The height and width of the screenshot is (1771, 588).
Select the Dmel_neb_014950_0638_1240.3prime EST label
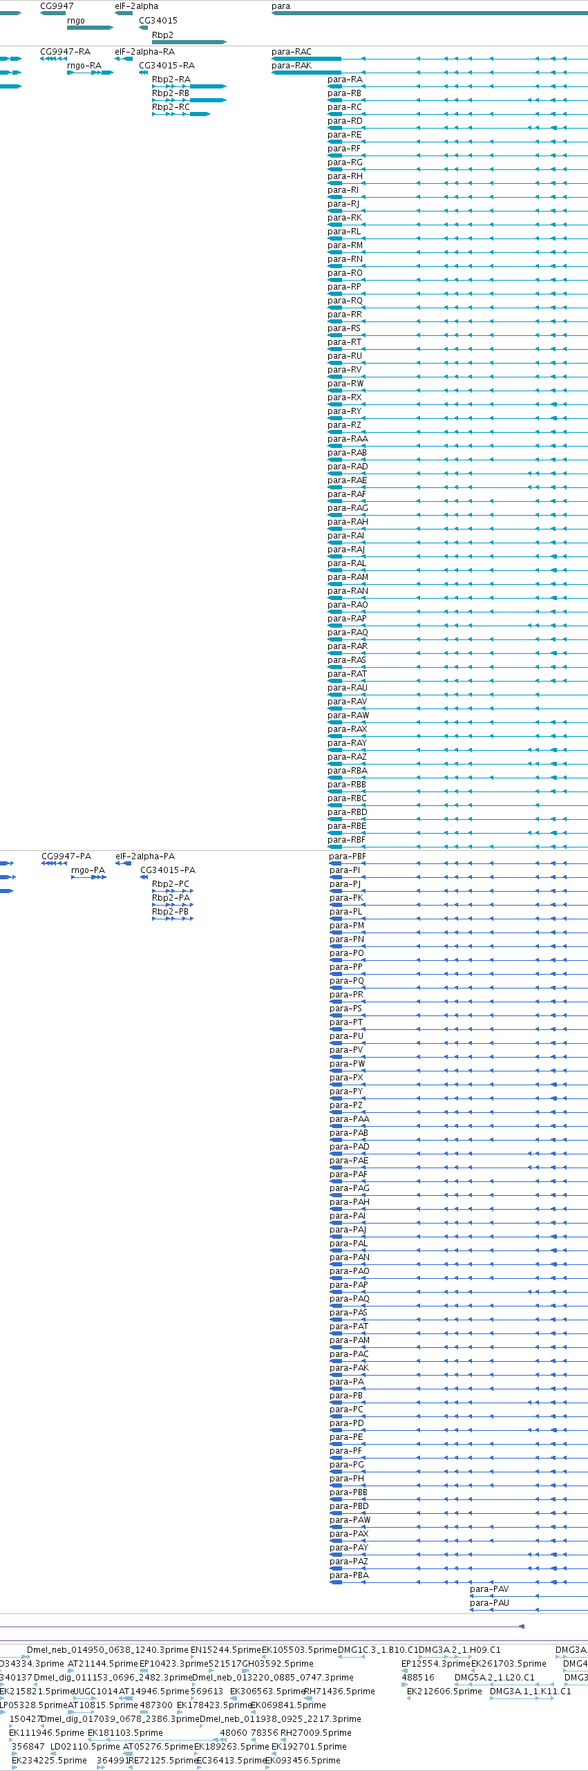[x=108, y=1650]
